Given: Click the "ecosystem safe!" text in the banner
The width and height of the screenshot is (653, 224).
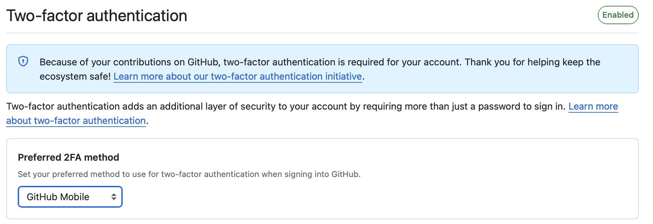Looking at the screenshot, I should tap(75, 77).
